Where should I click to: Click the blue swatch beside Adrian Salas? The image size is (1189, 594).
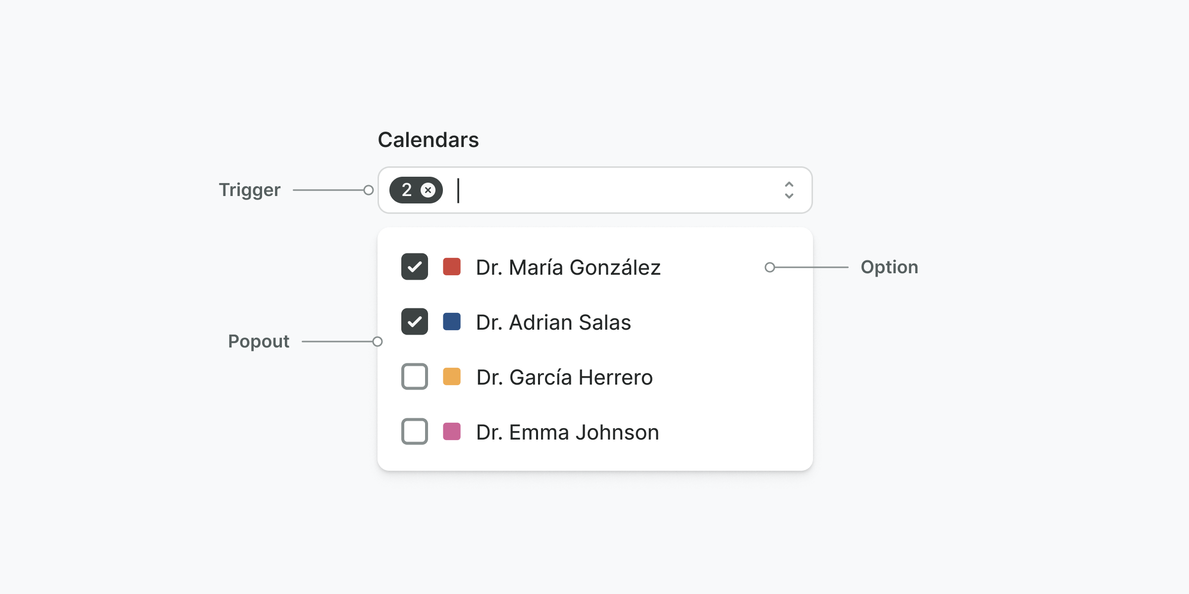point(452,322)
